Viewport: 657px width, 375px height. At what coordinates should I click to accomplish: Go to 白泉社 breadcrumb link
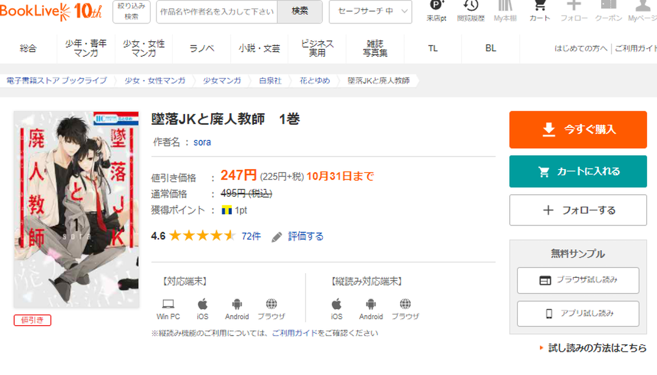pos(270,81)
